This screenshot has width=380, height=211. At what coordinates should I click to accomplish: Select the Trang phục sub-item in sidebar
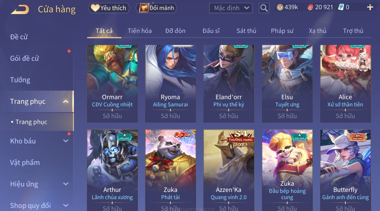click(x=31, y=122)
